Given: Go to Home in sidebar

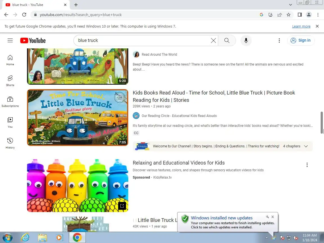Looking at the screenshot, I should pos(10,60).
